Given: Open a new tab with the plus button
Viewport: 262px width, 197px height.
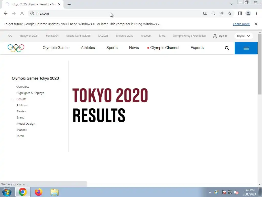Looking at the screenshot, I should point(69,4).
